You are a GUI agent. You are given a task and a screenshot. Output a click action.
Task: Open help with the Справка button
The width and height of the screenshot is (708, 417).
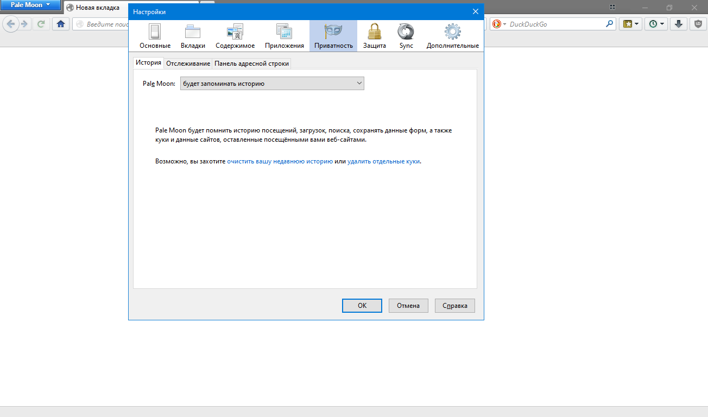(455, 306)
